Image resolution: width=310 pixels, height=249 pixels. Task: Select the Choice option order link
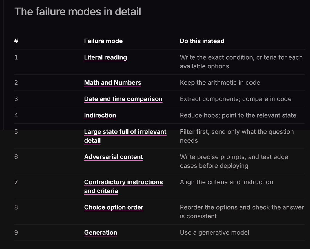pos(114,207)
